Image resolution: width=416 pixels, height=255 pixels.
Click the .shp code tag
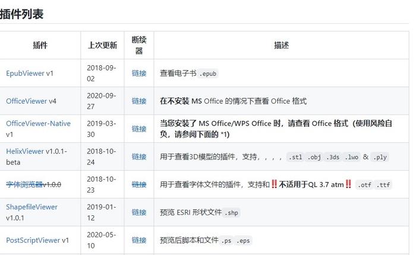click(231, 213)
